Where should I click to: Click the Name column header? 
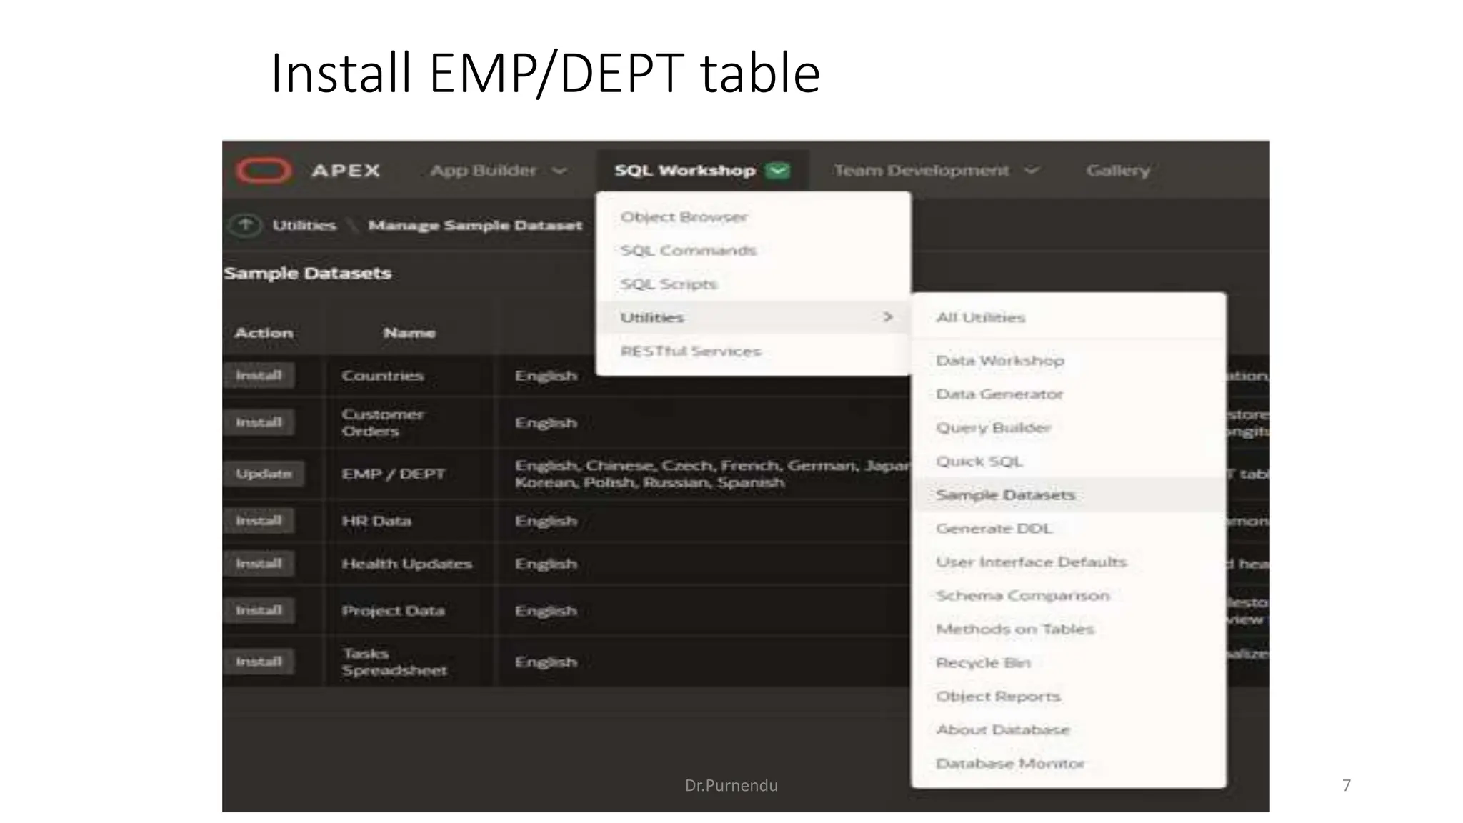[x=409, y=333]
